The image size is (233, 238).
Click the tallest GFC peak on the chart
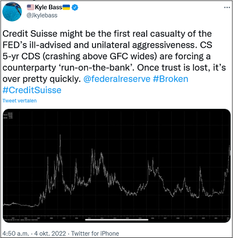pos(60,136)
